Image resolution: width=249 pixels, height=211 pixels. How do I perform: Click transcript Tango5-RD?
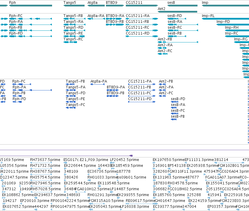pos(75,30)
